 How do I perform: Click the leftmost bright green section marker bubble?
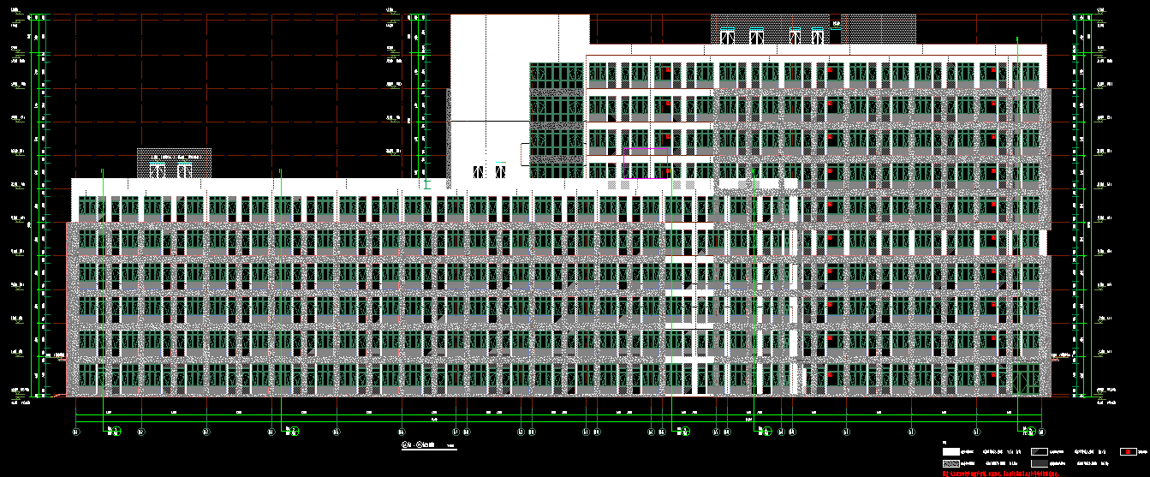[x=117, y=431]
